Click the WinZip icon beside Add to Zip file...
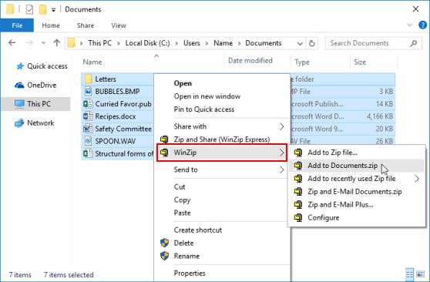 pos(298,153)
